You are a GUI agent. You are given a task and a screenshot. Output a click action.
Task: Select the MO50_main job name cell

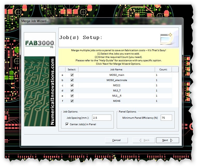pos(117,75)
